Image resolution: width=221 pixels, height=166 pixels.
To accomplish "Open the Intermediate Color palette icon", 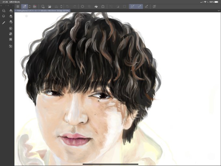I will (x=11, y=39).
